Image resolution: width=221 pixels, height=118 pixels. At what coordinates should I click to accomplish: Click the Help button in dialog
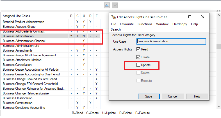point(197,96)
